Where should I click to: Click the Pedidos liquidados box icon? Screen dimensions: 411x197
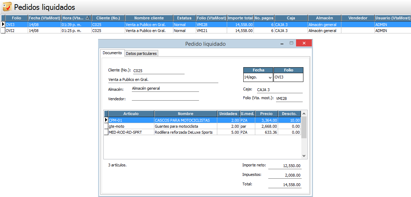(x=7, y=7)
